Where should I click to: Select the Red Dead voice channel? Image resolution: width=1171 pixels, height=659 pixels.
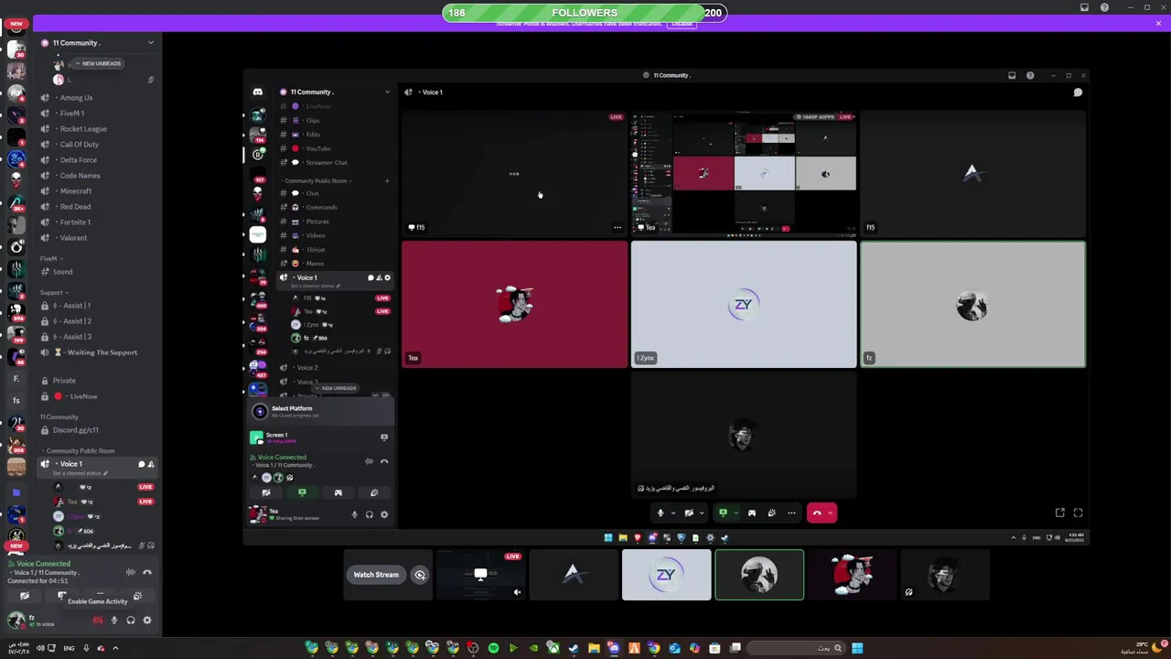coord(75,207)
